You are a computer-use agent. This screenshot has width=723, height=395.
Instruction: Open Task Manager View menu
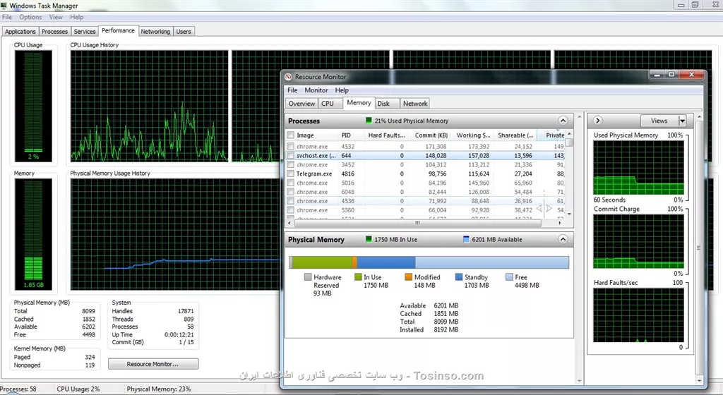tap(56, 17)
